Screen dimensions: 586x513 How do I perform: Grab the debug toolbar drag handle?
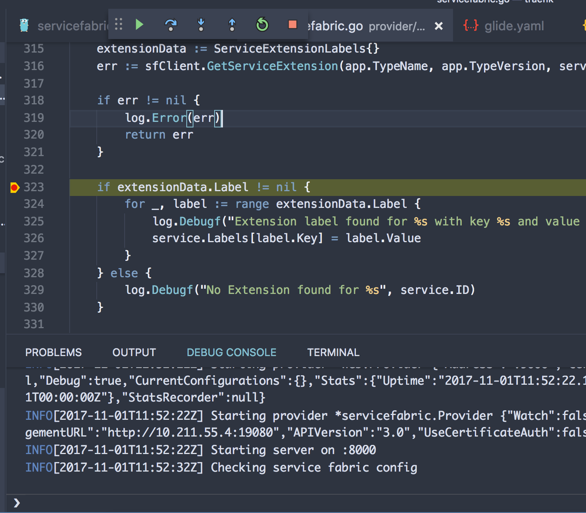(x=119, y=25)
